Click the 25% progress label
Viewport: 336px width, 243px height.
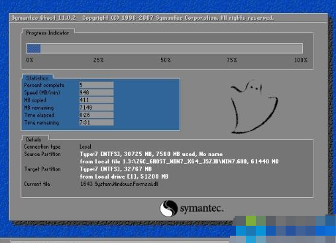point(98,60)
